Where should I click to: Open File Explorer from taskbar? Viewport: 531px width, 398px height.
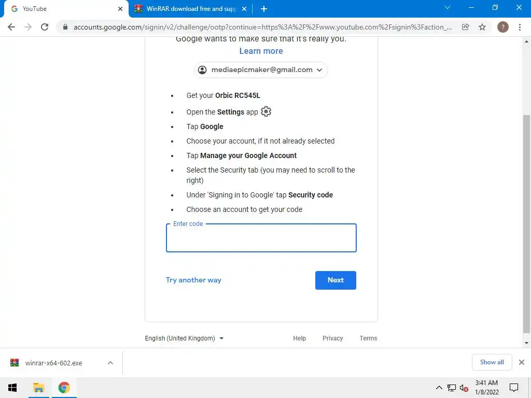pos(38,388)
